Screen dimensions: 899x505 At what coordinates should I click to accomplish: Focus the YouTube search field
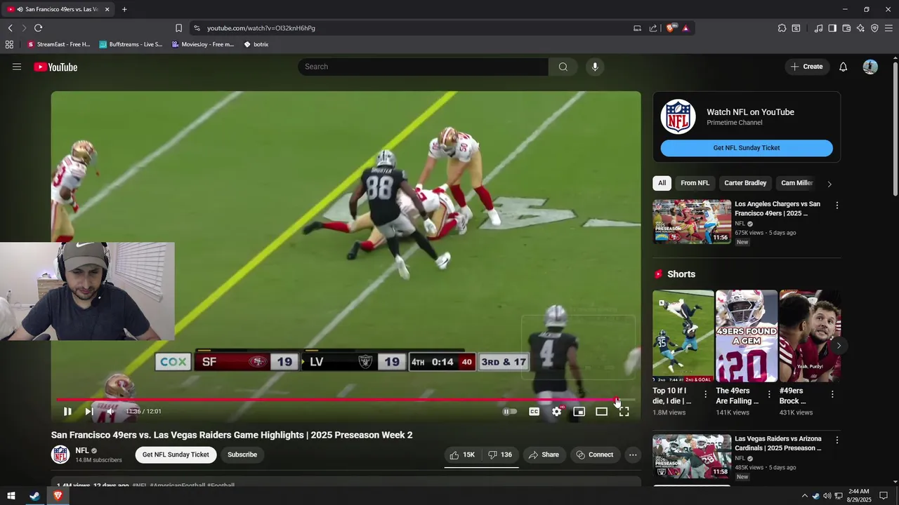(x=423, y=67)
